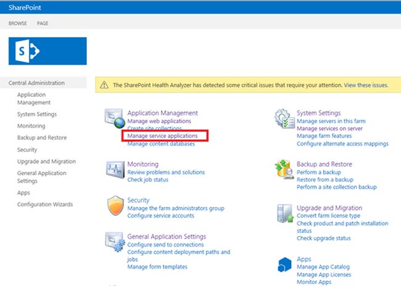The height and width of the screenshot is (286, 401).
Task: Open Configuration Wizards in left navigation
Action: pyautogui.click(x=45, y=204)
